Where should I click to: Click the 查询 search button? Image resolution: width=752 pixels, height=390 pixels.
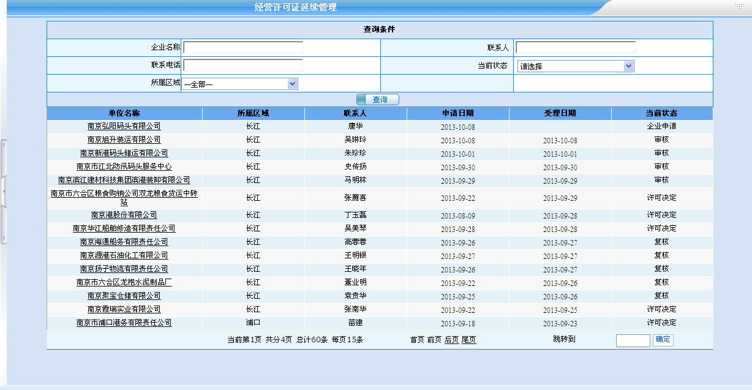click(x=378, y=99)
